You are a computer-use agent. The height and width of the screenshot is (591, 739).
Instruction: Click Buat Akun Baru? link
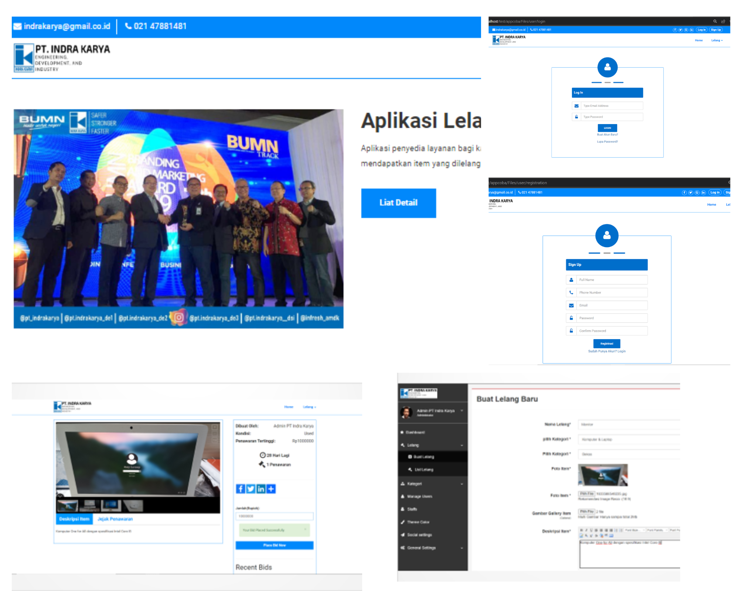tap(607, 134)
